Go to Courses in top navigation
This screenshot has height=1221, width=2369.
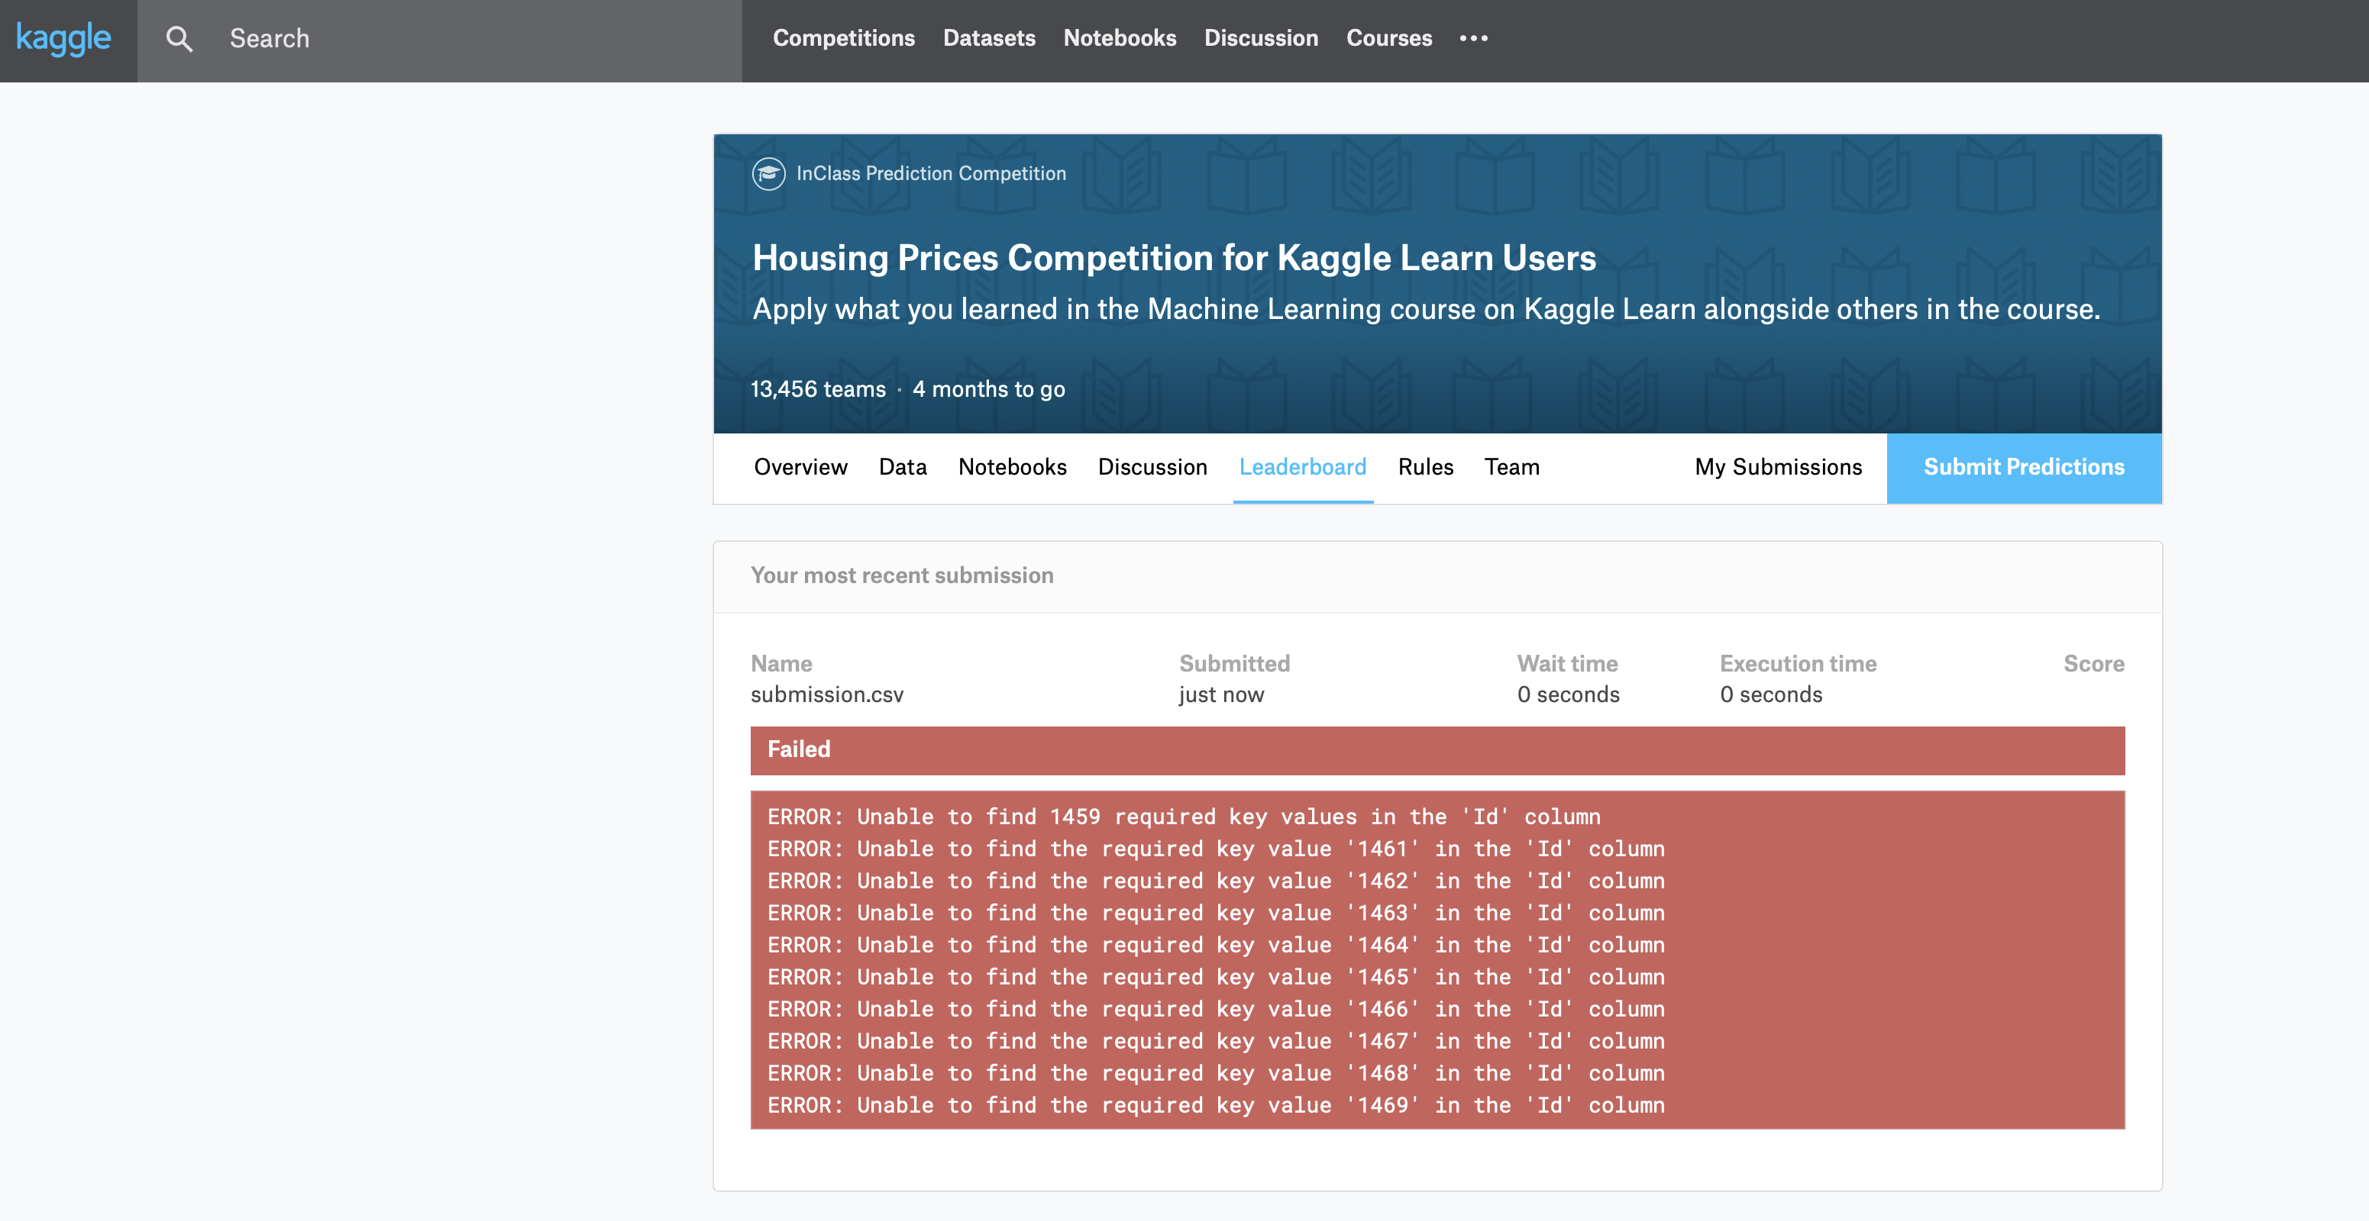click(1388, 39)
